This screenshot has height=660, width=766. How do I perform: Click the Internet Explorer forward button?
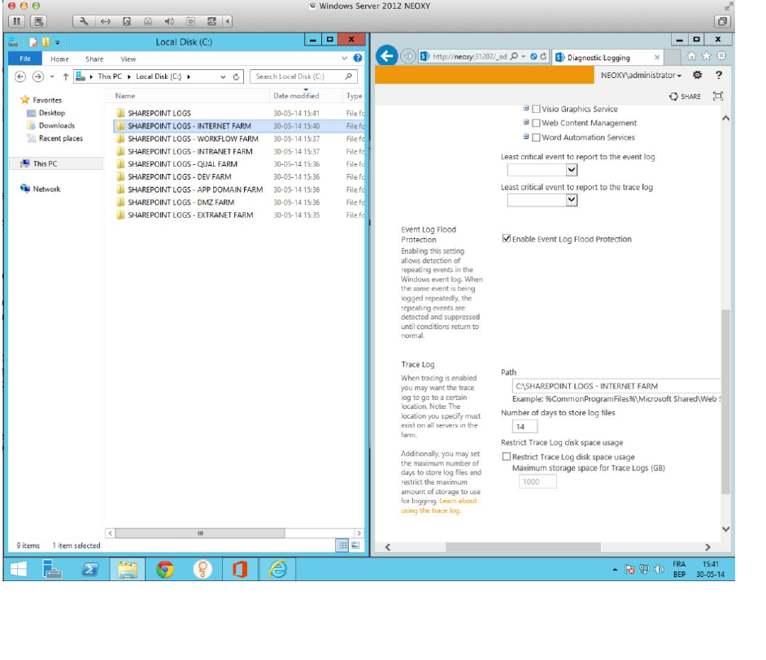(407, 56)
